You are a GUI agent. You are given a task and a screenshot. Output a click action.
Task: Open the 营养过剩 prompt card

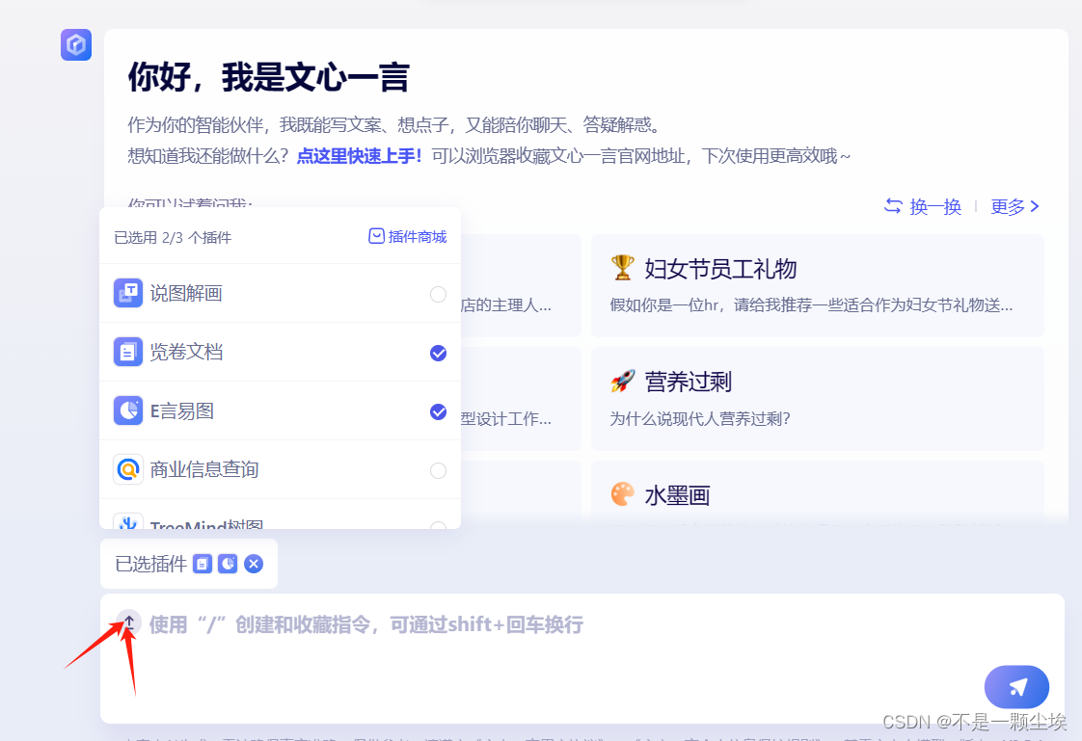(x=817, y=399)
